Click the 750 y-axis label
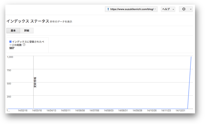Viewport: 205px width, 124px height. [x=9, y=70]
